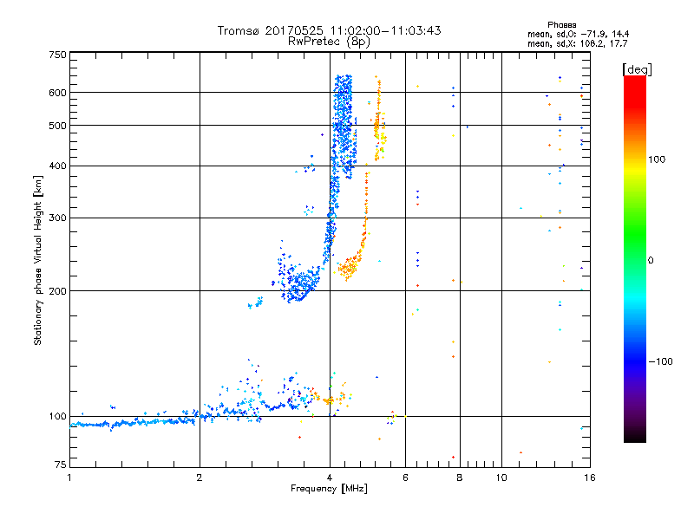Viewport: 694px width, 520px height.
Task: Pick the red top of the colorbar
Action: pos(634,81)
